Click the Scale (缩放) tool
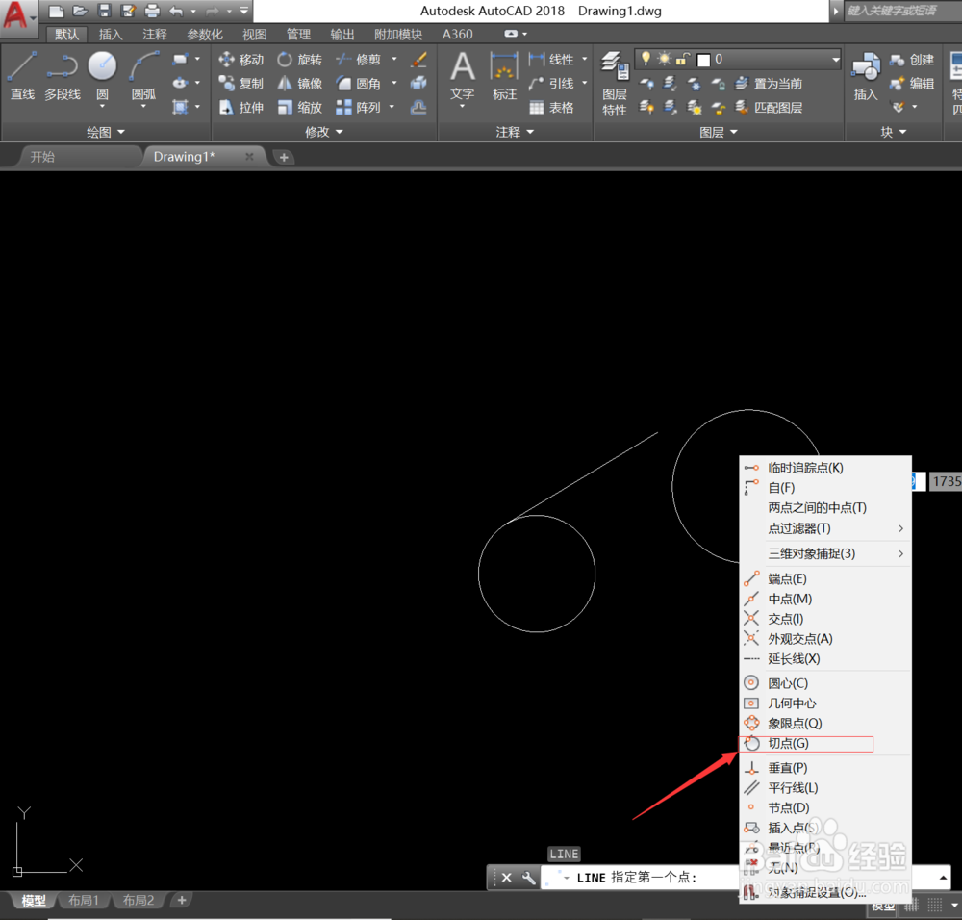962x920 pixels. tap(299, 108)
